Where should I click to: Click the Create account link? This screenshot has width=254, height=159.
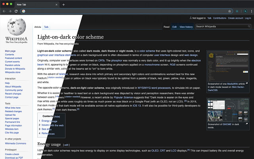pyautogui.click(x=235, y=18)
